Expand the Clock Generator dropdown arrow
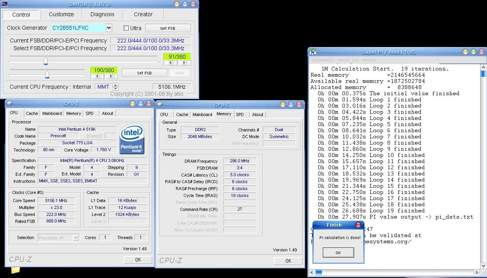 pos(109,28)
